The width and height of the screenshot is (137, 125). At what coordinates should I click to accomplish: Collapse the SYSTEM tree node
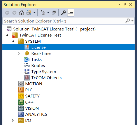click(x=13, y=41)
